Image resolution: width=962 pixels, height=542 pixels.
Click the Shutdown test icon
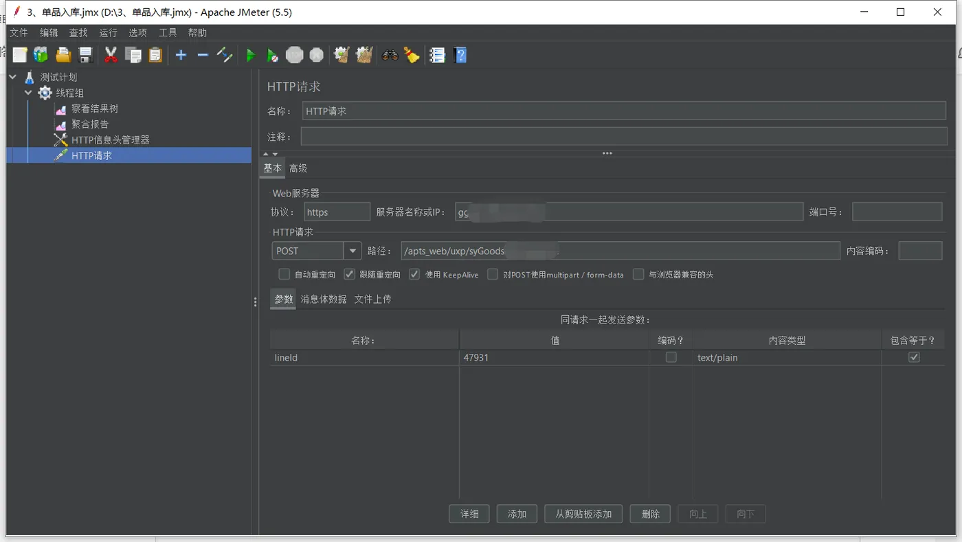click(316, 55)
